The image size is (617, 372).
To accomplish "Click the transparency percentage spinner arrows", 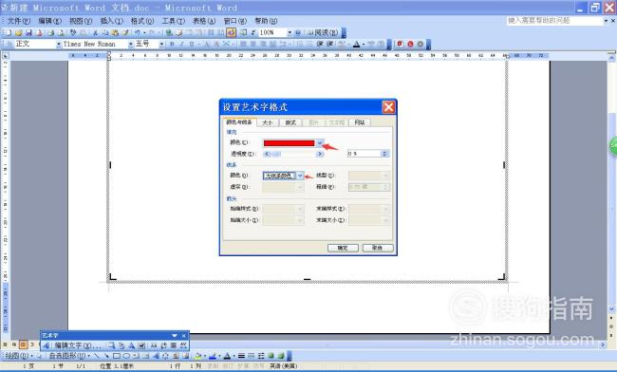I will click(384, 154).
